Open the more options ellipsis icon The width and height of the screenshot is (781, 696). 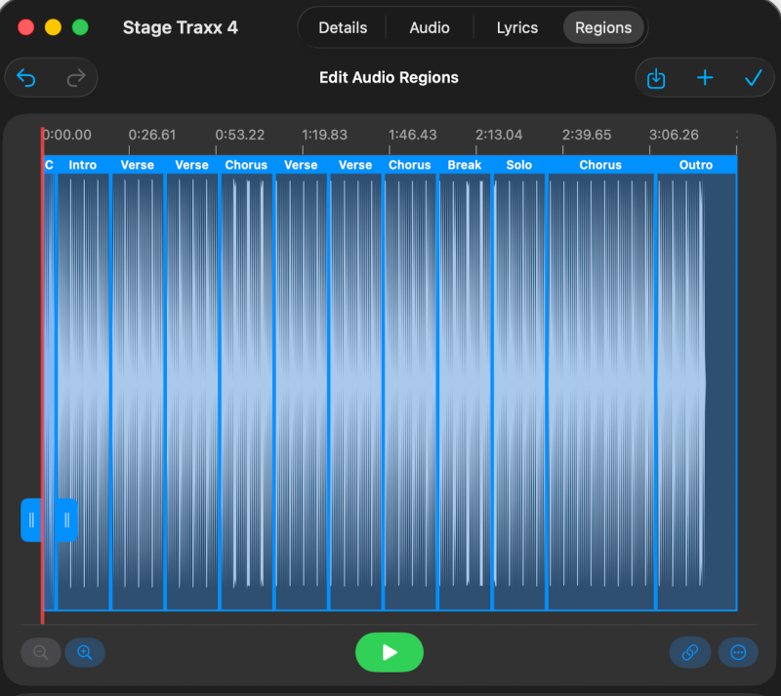click(x=738, y=652)
